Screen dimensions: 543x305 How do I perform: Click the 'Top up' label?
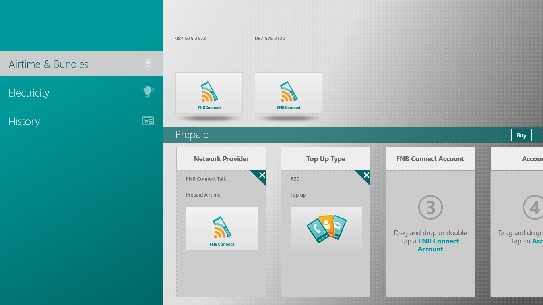click(298, 195)
